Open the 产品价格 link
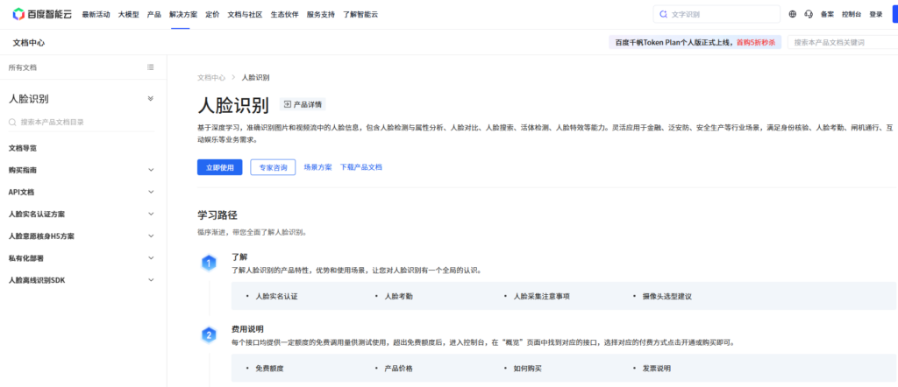Image resolution: width=898 pixels, height=387 pixels. [399, 368]
